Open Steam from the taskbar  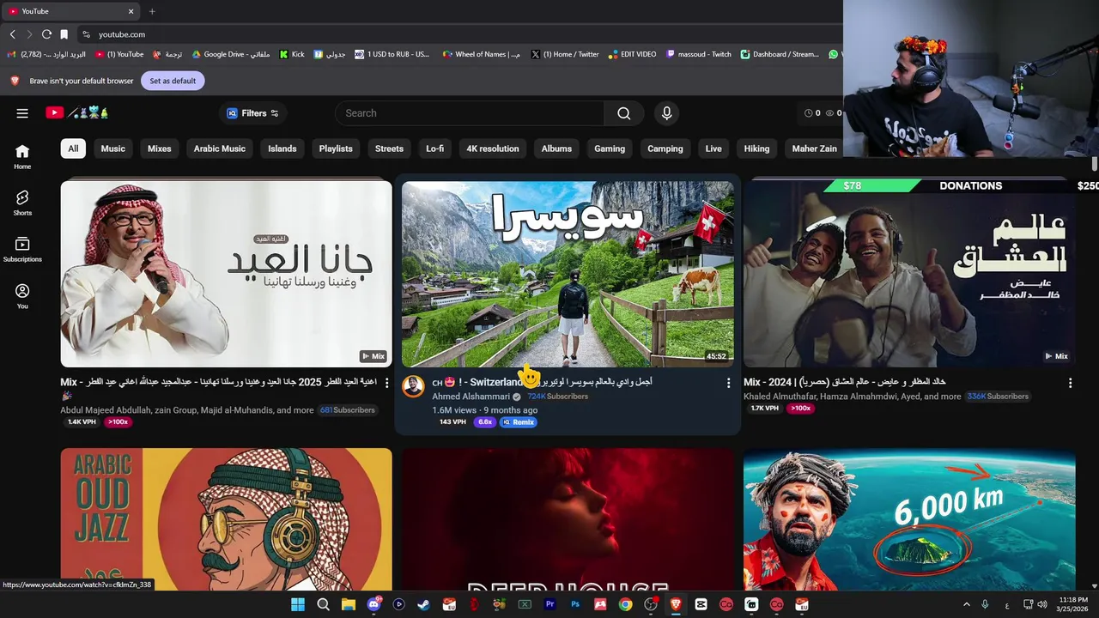pos(423,604)
